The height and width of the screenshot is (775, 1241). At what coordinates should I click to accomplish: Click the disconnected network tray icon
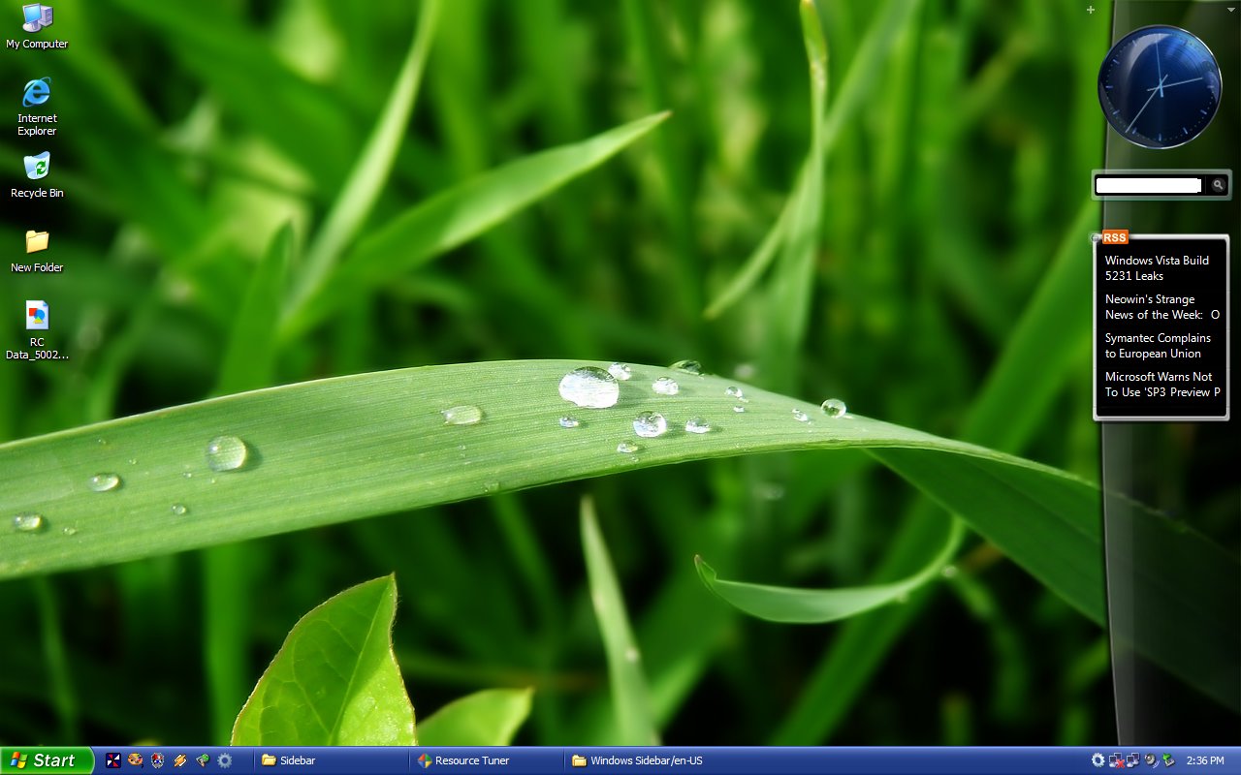tap(1116, 760)
